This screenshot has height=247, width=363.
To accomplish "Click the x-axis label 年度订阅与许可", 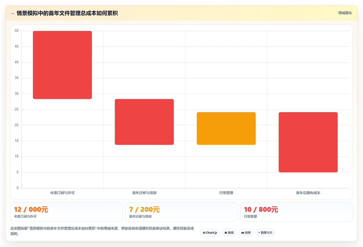I will coord(62,193).
